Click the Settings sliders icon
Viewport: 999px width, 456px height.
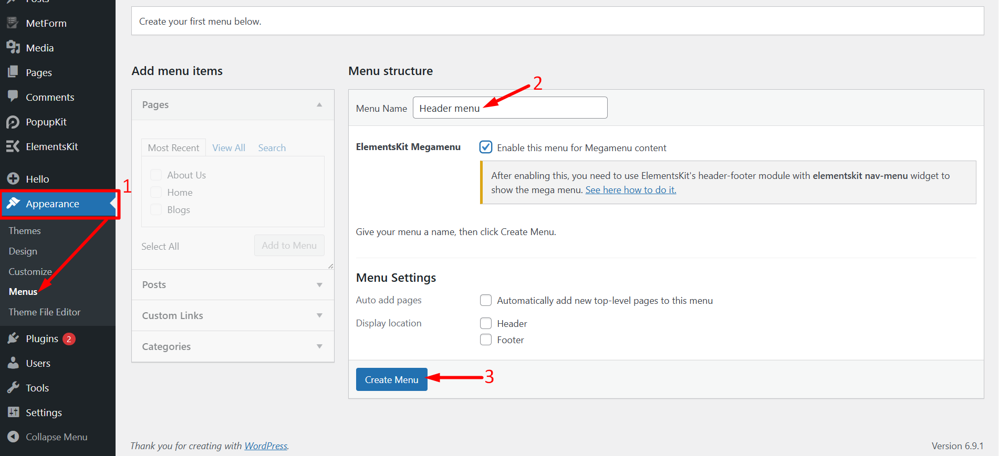tap(13, 412)
